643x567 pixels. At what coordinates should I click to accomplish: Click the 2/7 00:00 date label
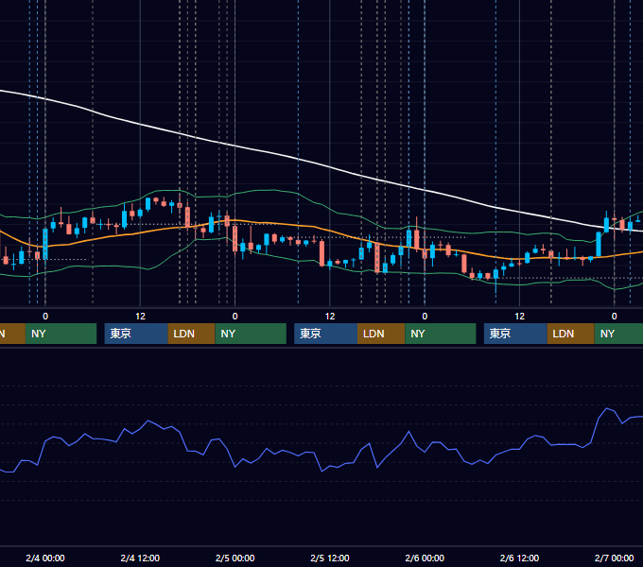(615, 558)
